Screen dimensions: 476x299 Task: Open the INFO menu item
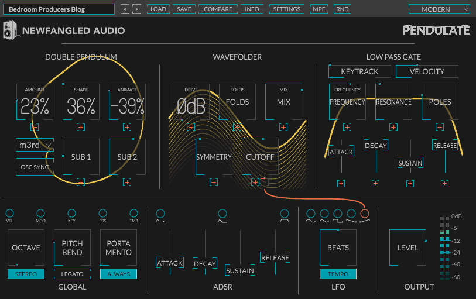252,9
